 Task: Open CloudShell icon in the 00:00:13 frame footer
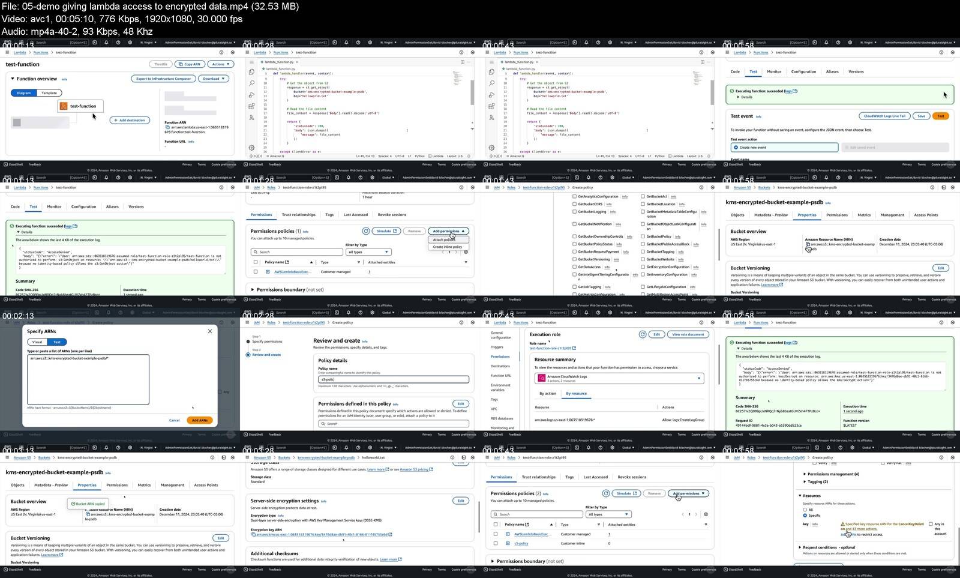6,164
